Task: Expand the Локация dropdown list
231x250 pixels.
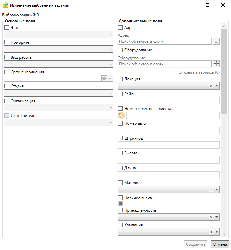Action: tap(217, 86)
